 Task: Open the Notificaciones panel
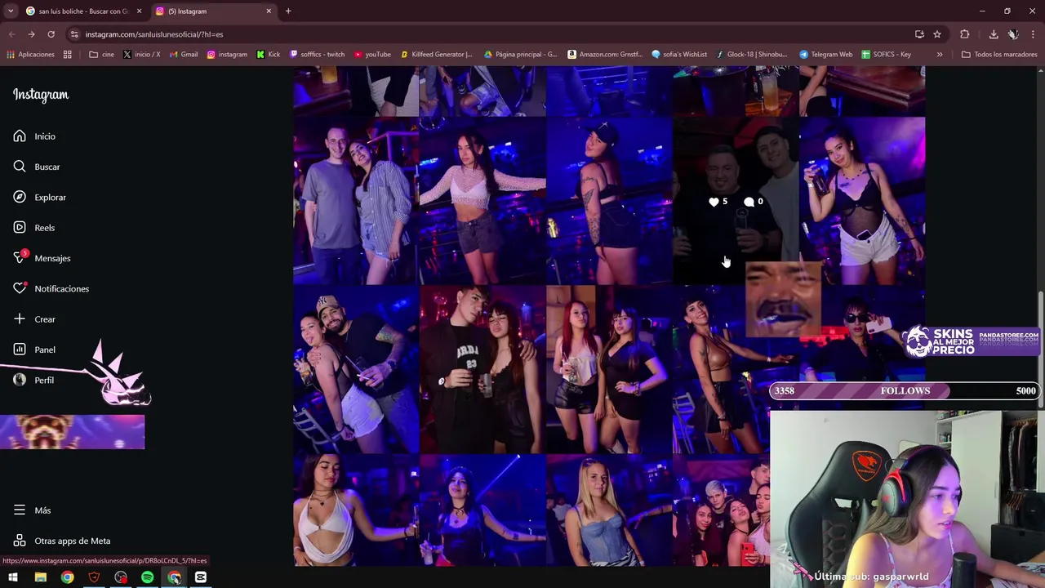(x=51, y=288)
